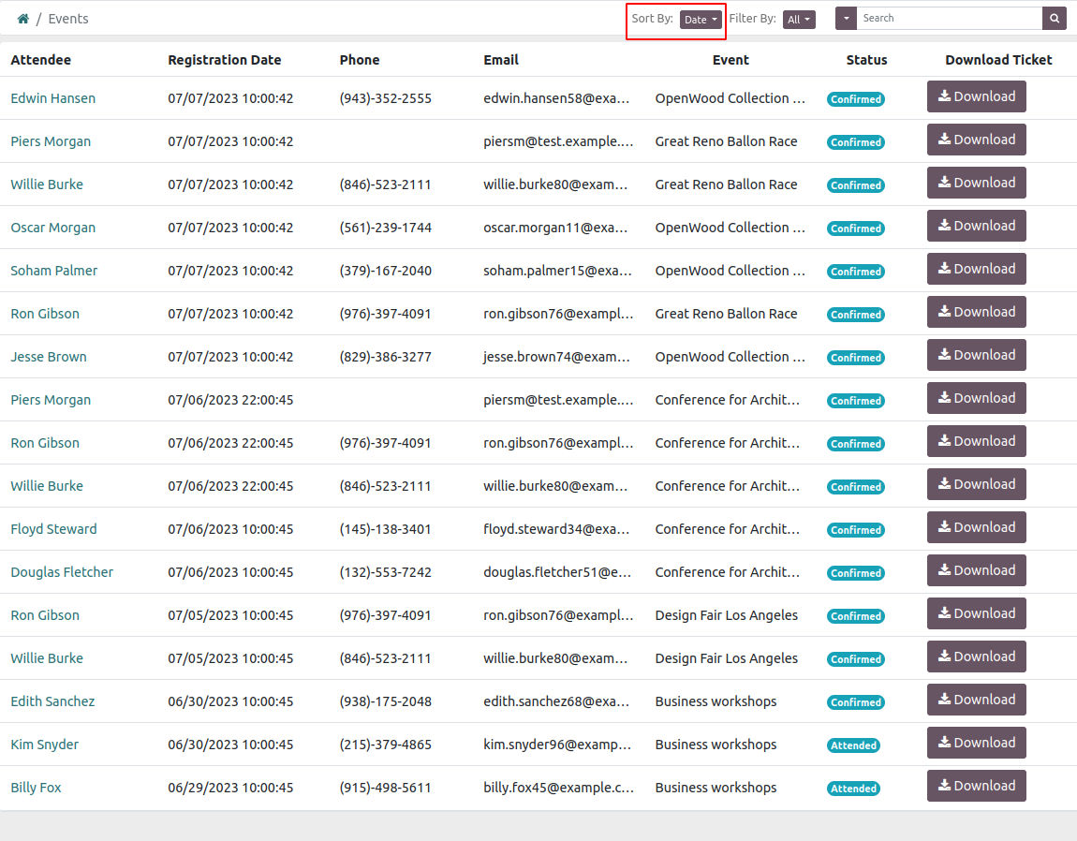The height and width of the screenshot is (841, 1077).
Task: Click the Registration Date column header
Action: click(x=225, y=60)
